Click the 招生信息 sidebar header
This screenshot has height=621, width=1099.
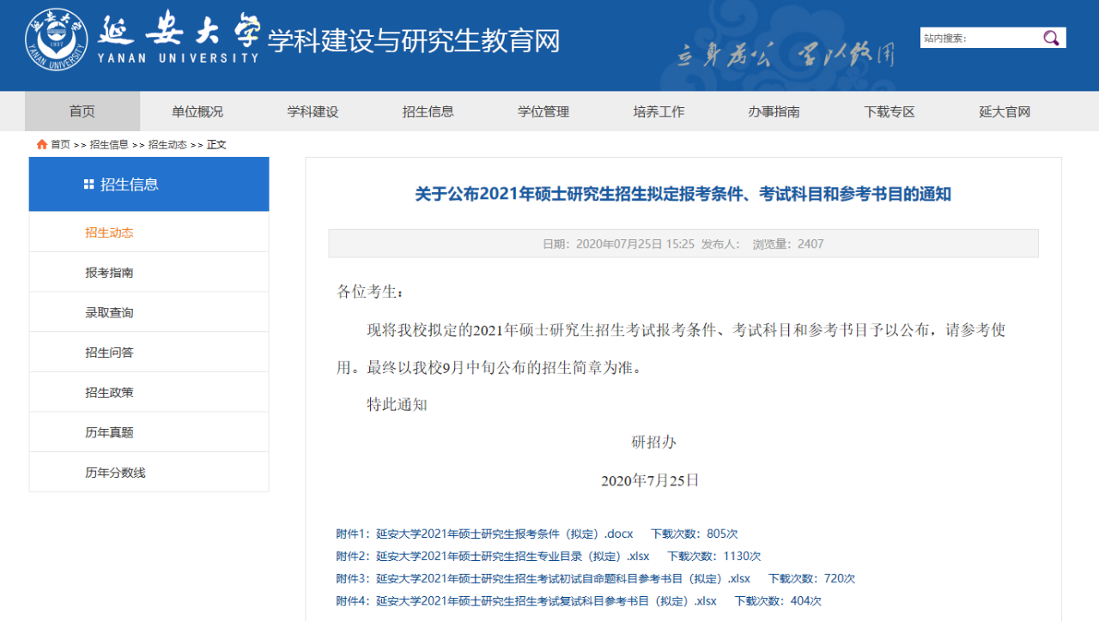point(149,184)
